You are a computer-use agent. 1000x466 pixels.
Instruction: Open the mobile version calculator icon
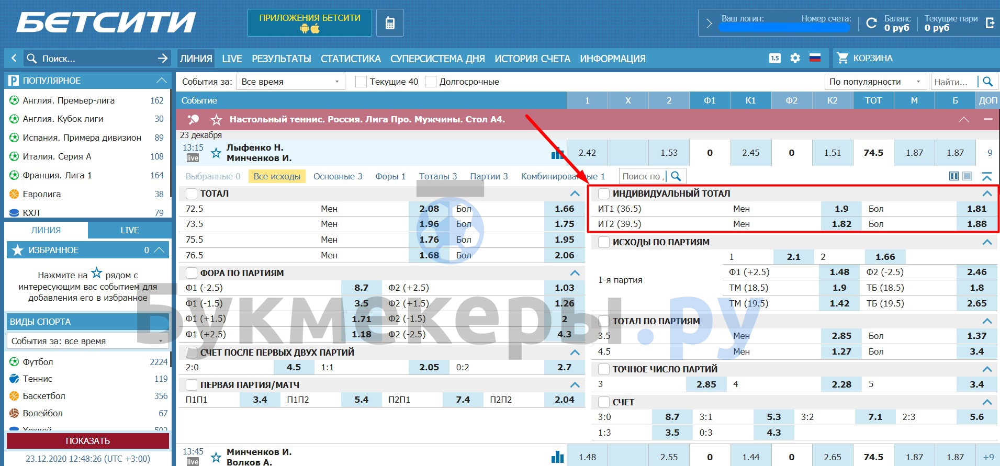[390, 23]
